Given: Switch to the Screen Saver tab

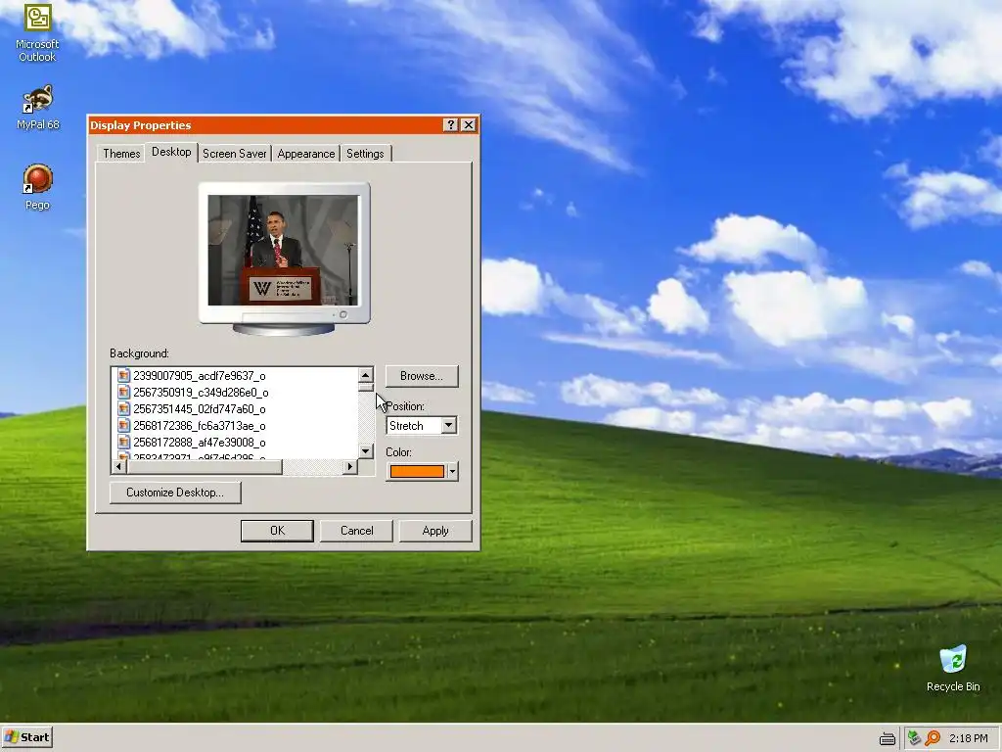Looking at the screenshot, I should pyautogui.click(x=235, y=154).
